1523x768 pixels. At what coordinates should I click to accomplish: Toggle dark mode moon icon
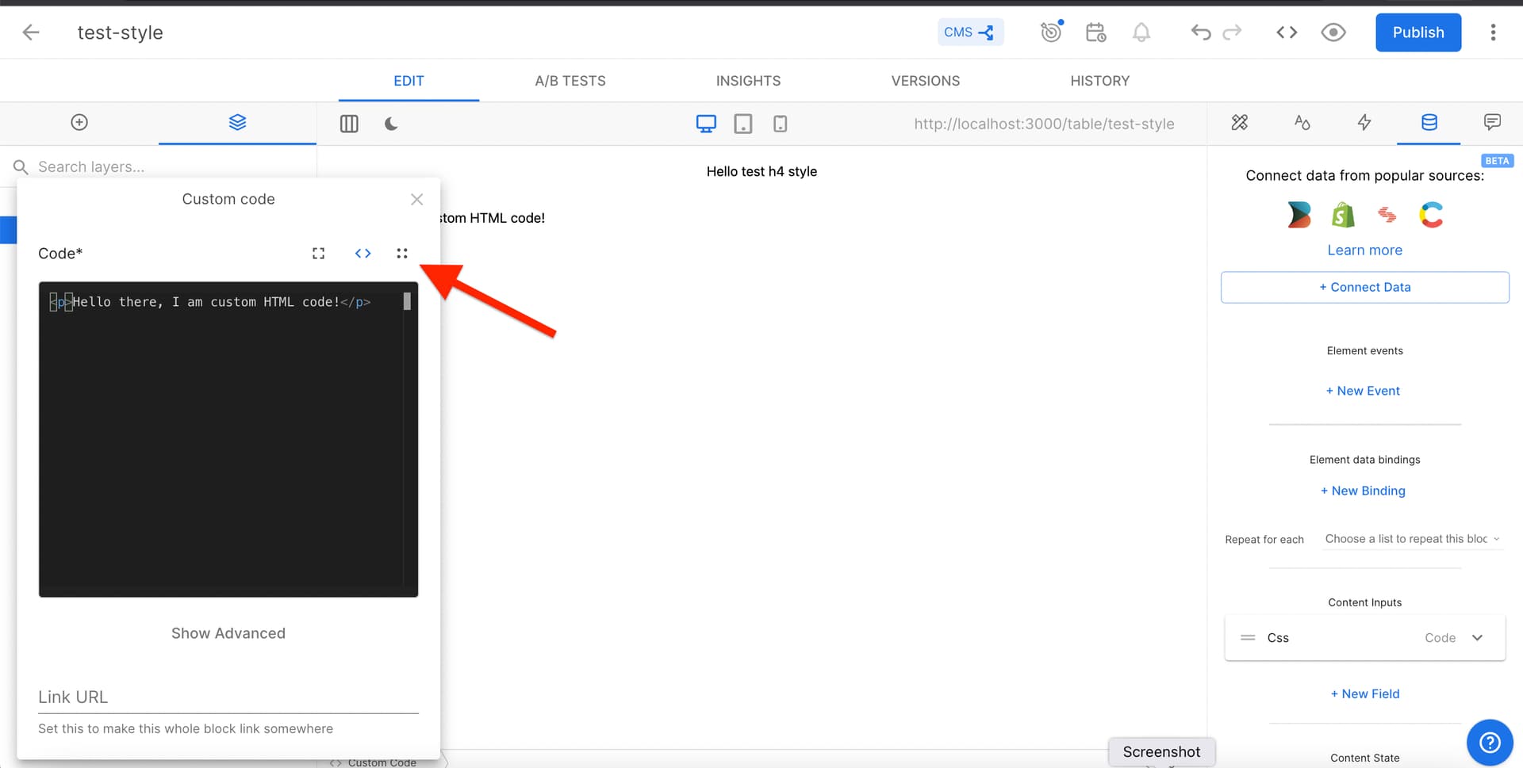point(391,124)
